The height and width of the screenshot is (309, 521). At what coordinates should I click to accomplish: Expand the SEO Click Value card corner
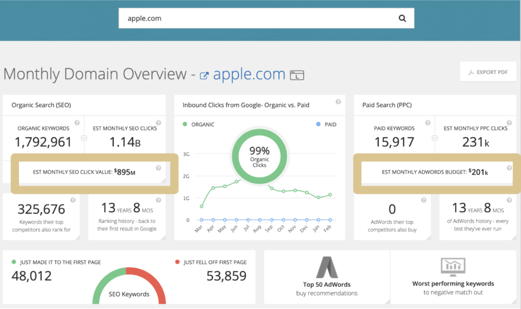point(163,180)
